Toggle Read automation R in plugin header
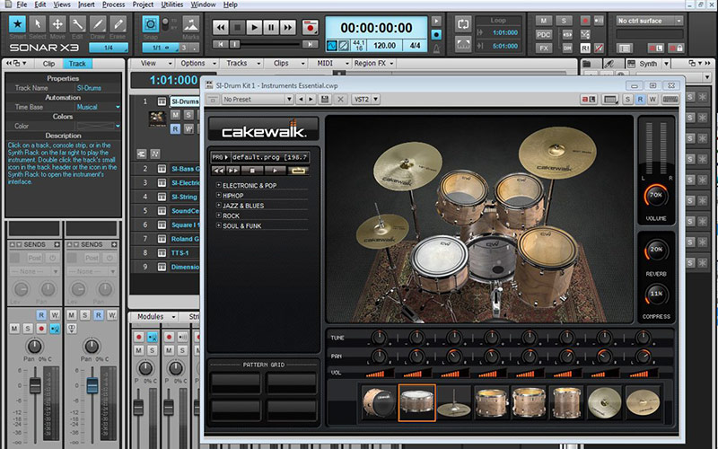718x449 pixels. (641, 99)
